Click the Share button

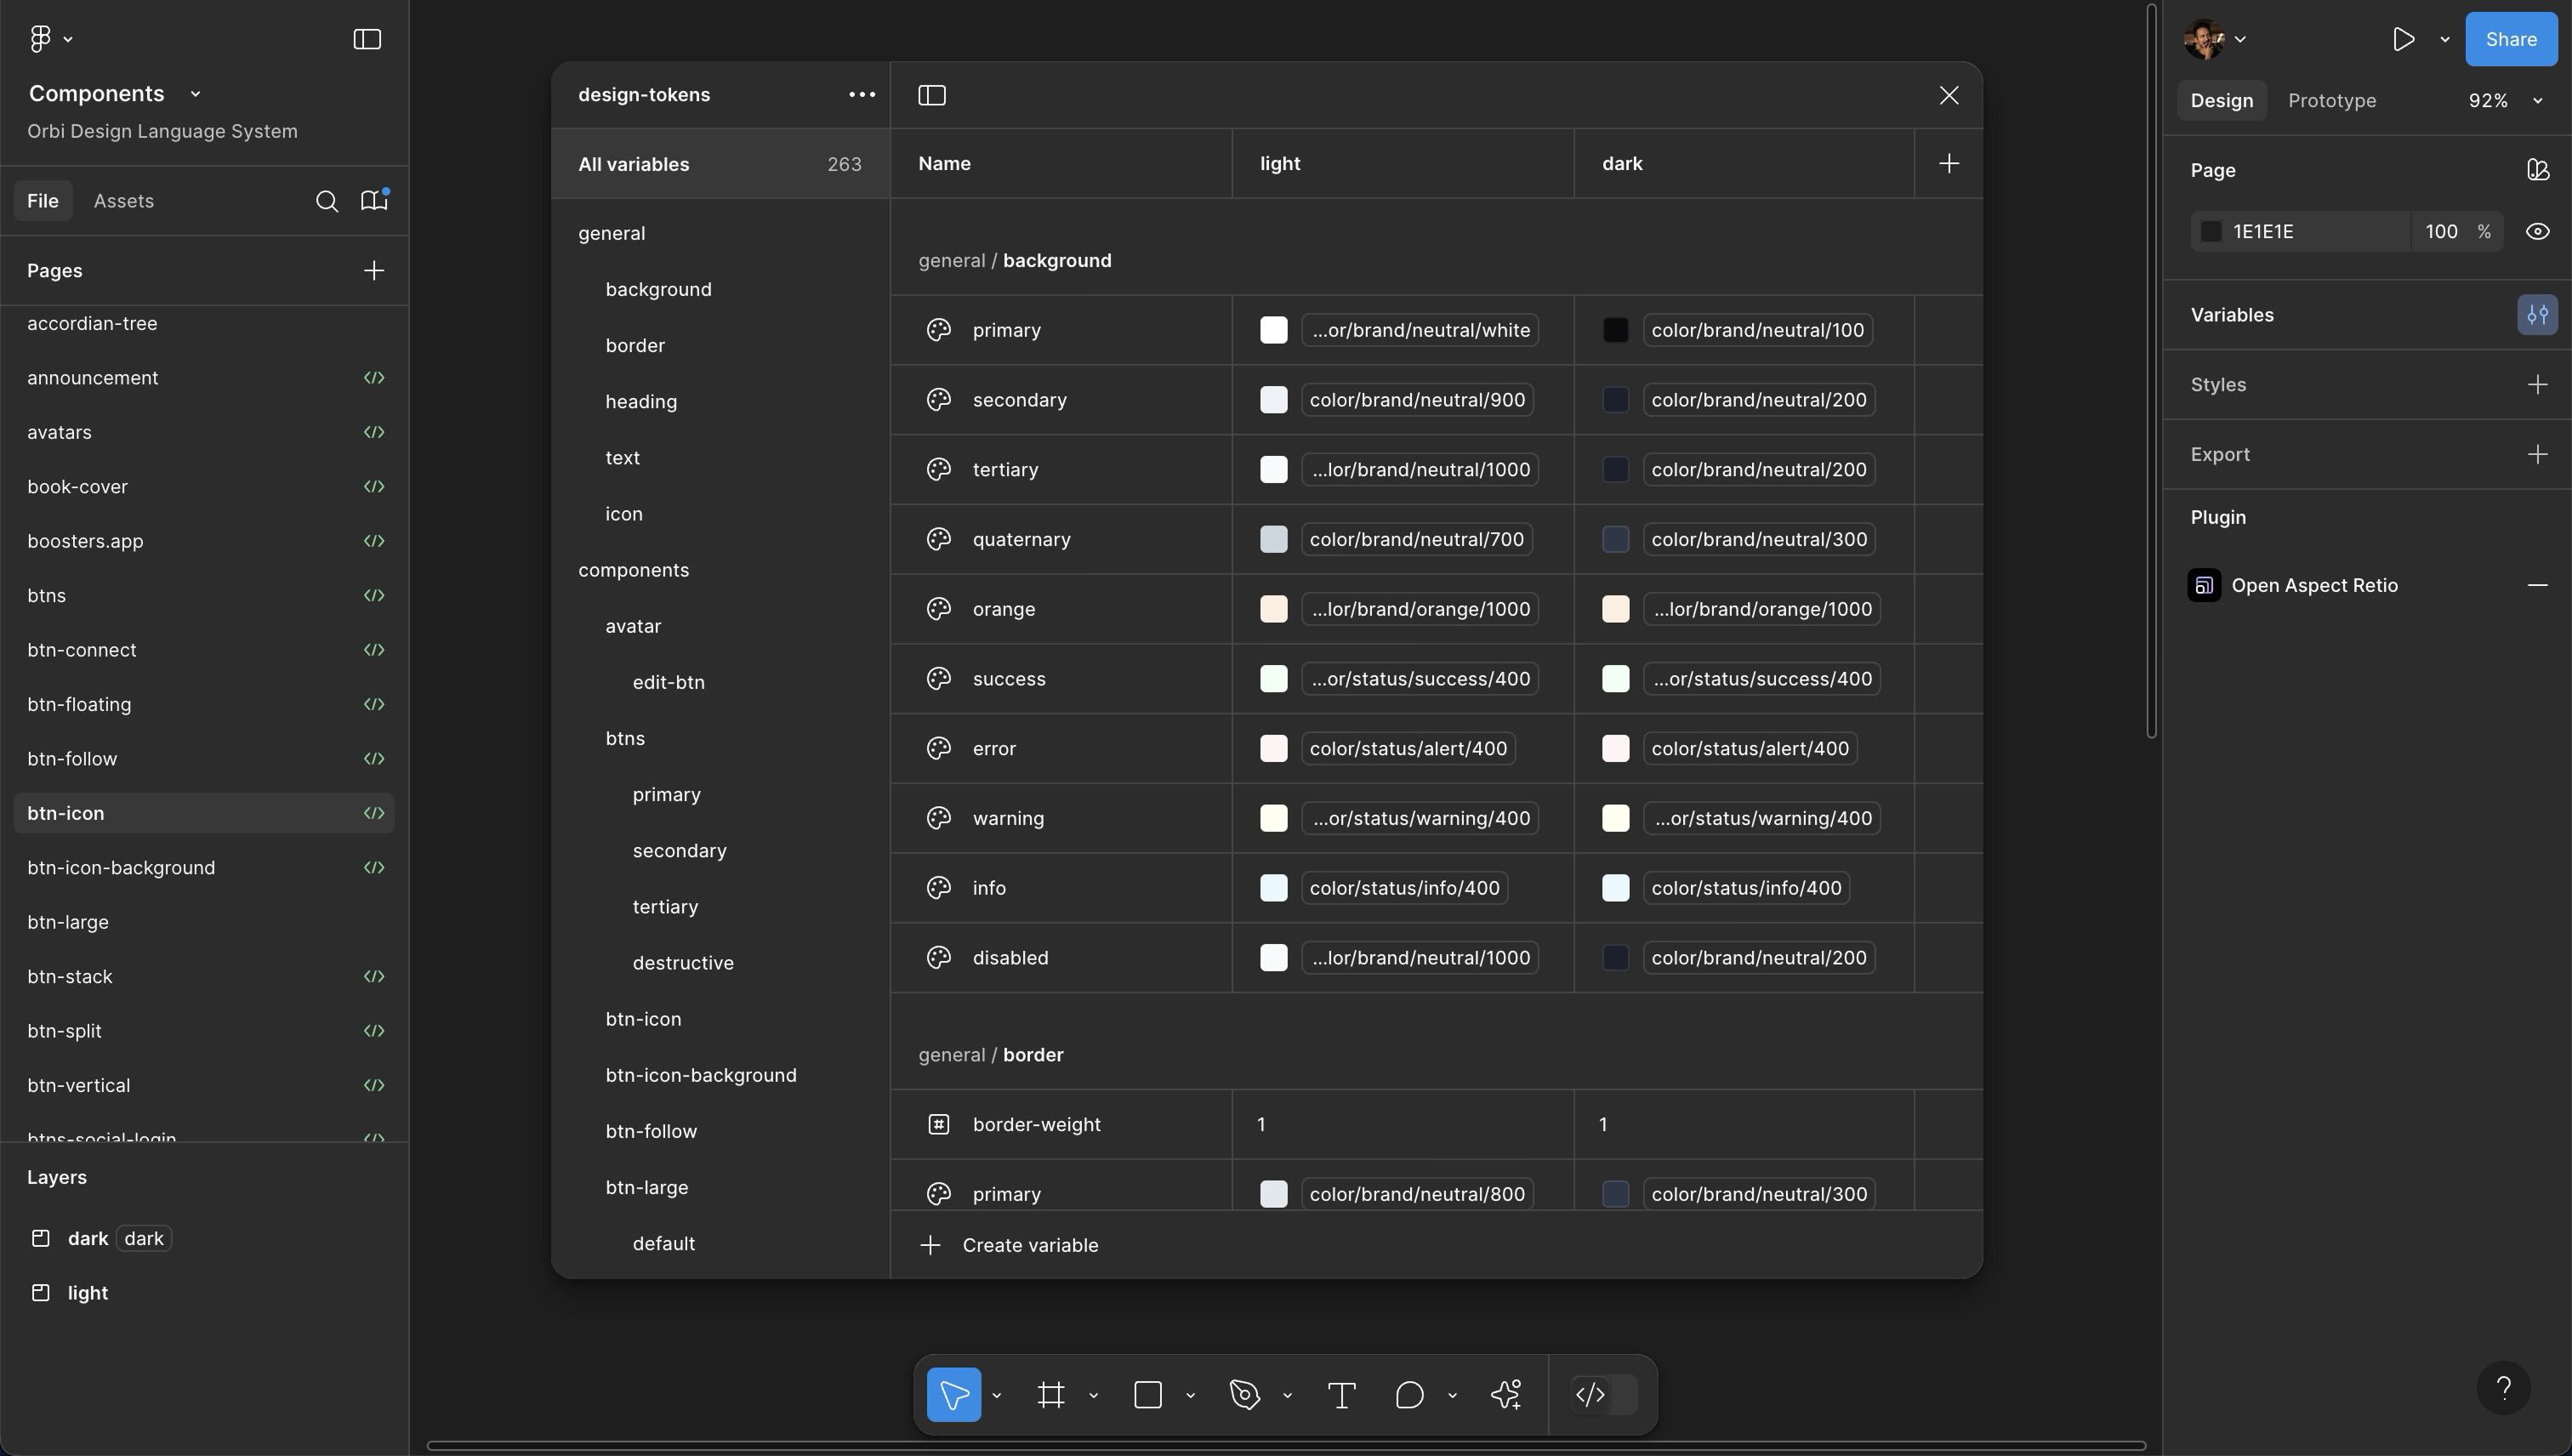pos(2510,39)
